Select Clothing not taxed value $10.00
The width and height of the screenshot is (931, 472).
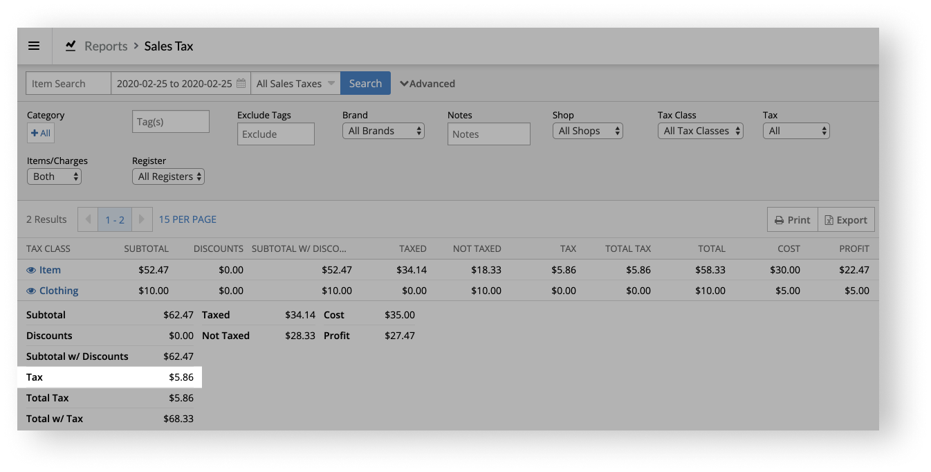point(486,291)
